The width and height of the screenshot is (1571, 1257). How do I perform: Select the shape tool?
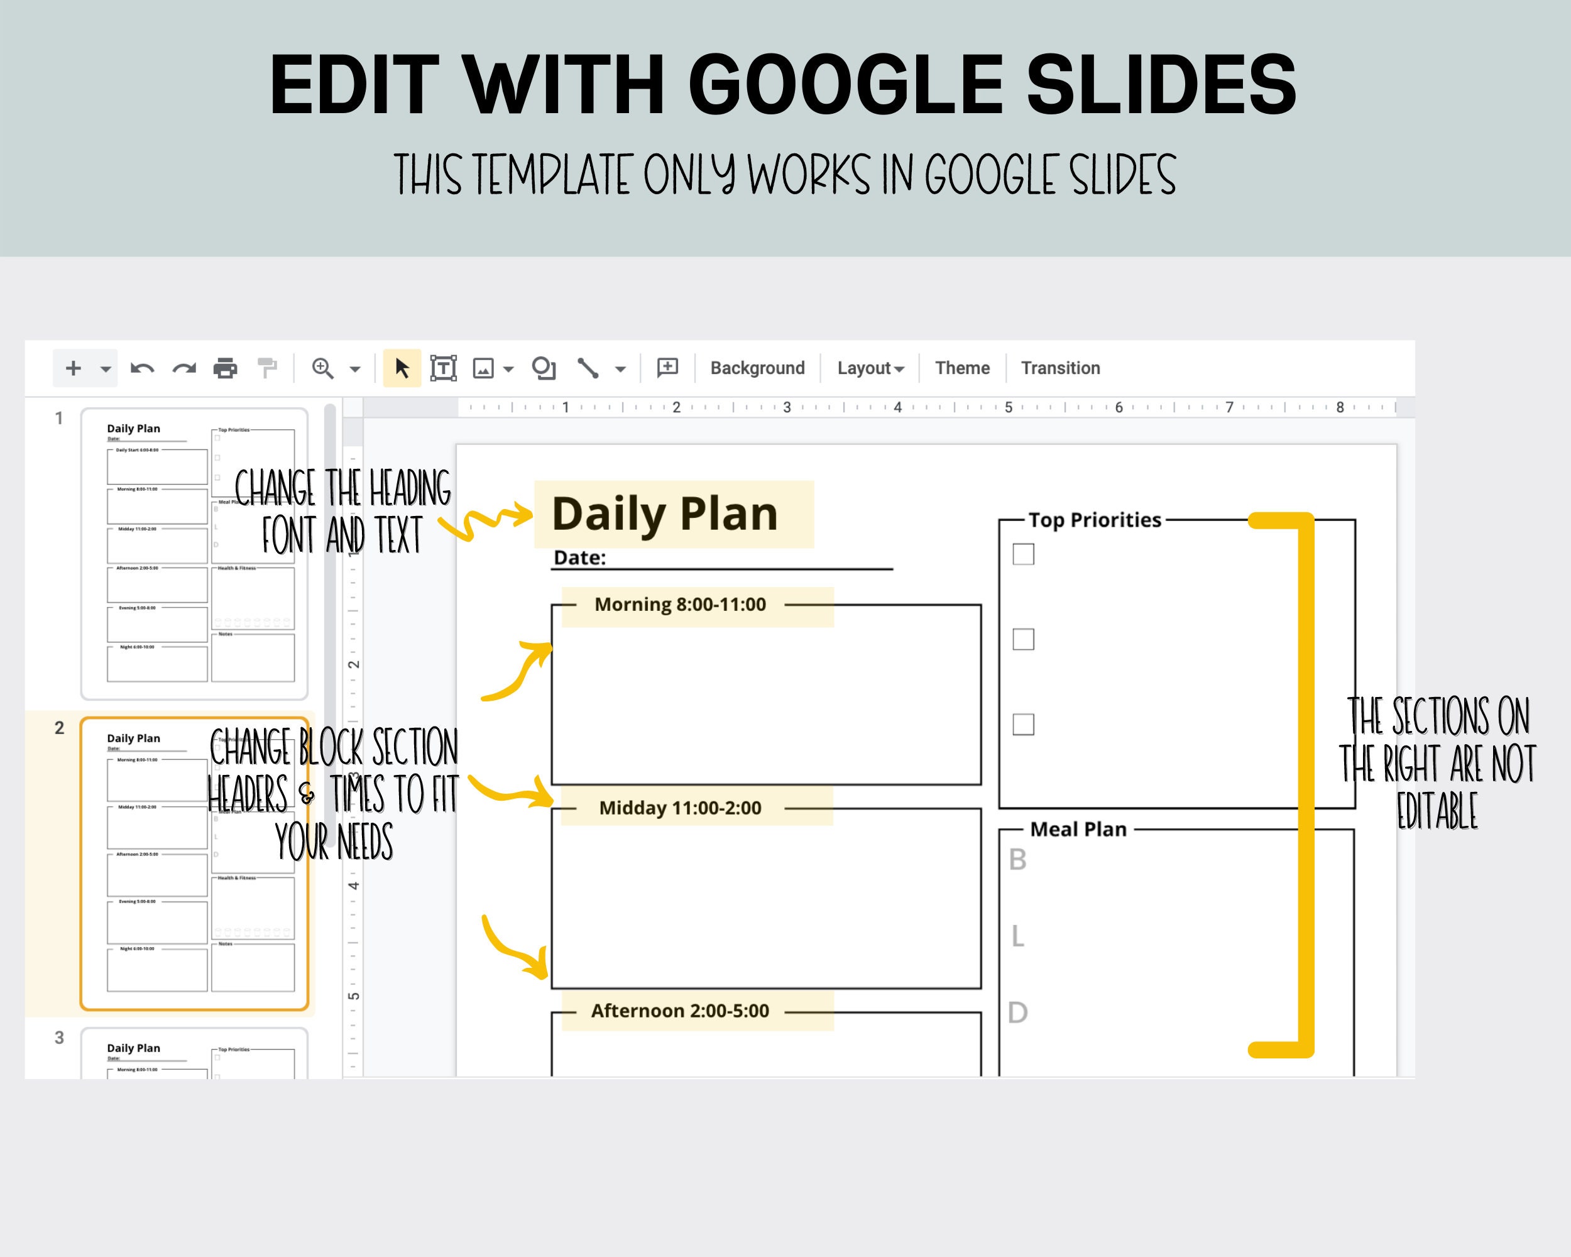pyautogui.click(x=544, y=368)
